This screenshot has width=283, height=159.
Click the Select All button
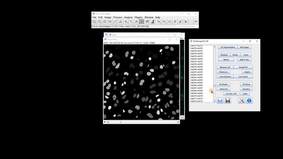223,89
